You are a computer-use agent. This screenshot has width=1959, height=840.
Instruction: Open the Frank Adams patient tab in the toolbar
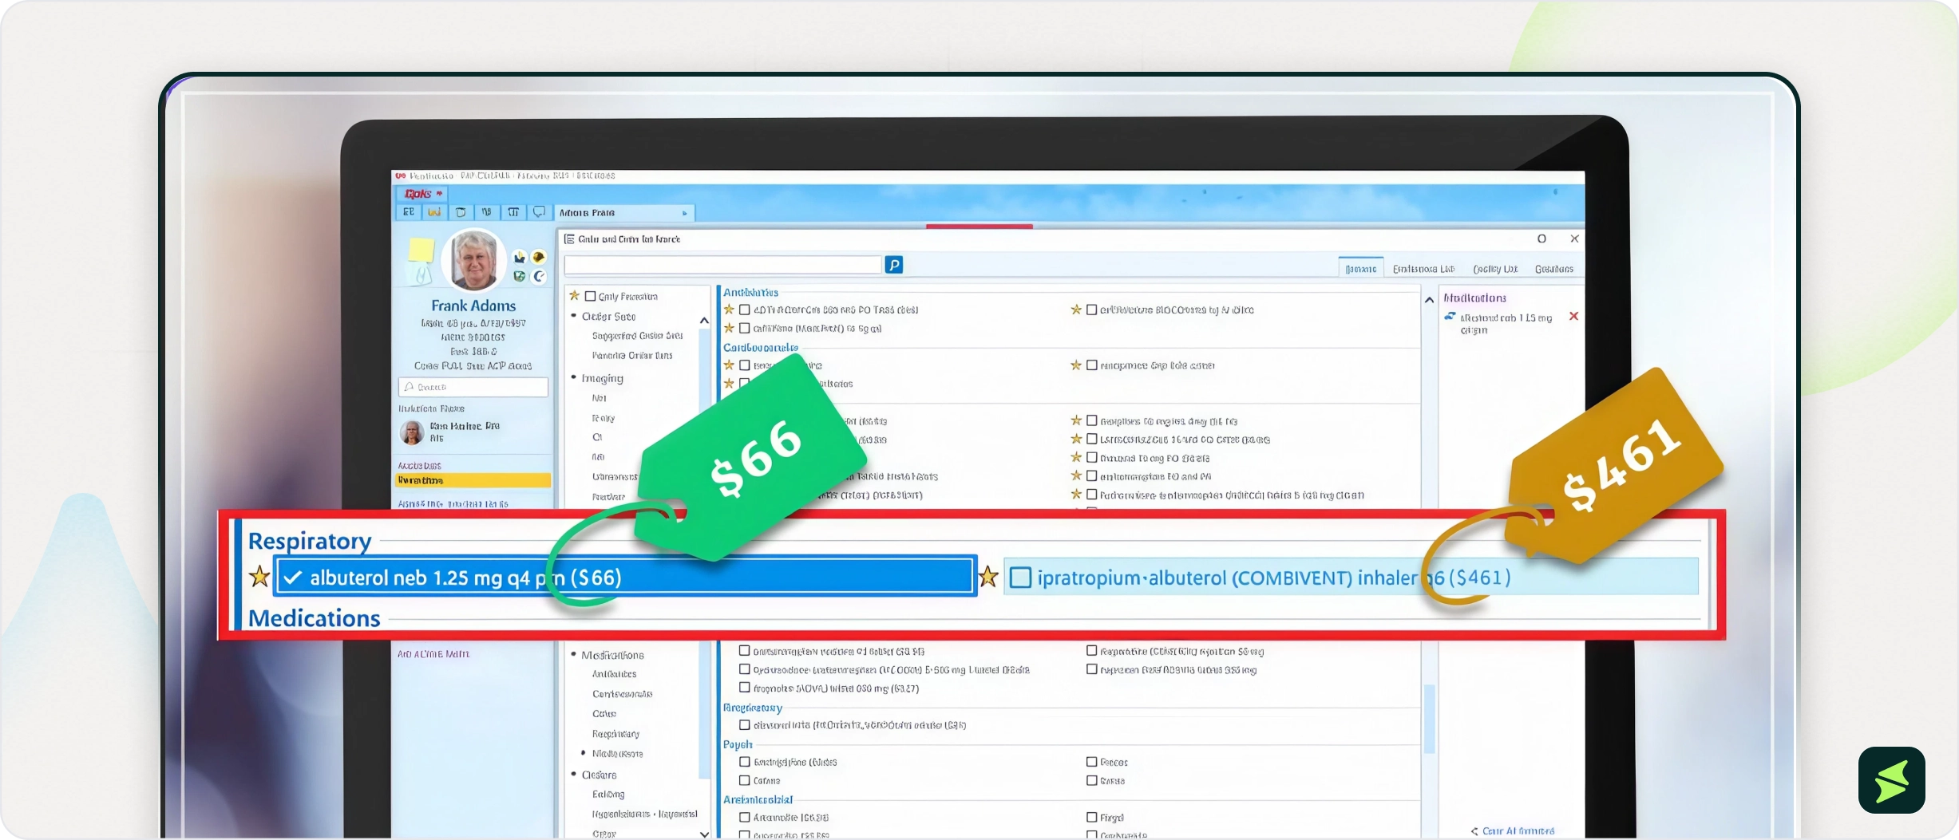click(x=623, y=213)
